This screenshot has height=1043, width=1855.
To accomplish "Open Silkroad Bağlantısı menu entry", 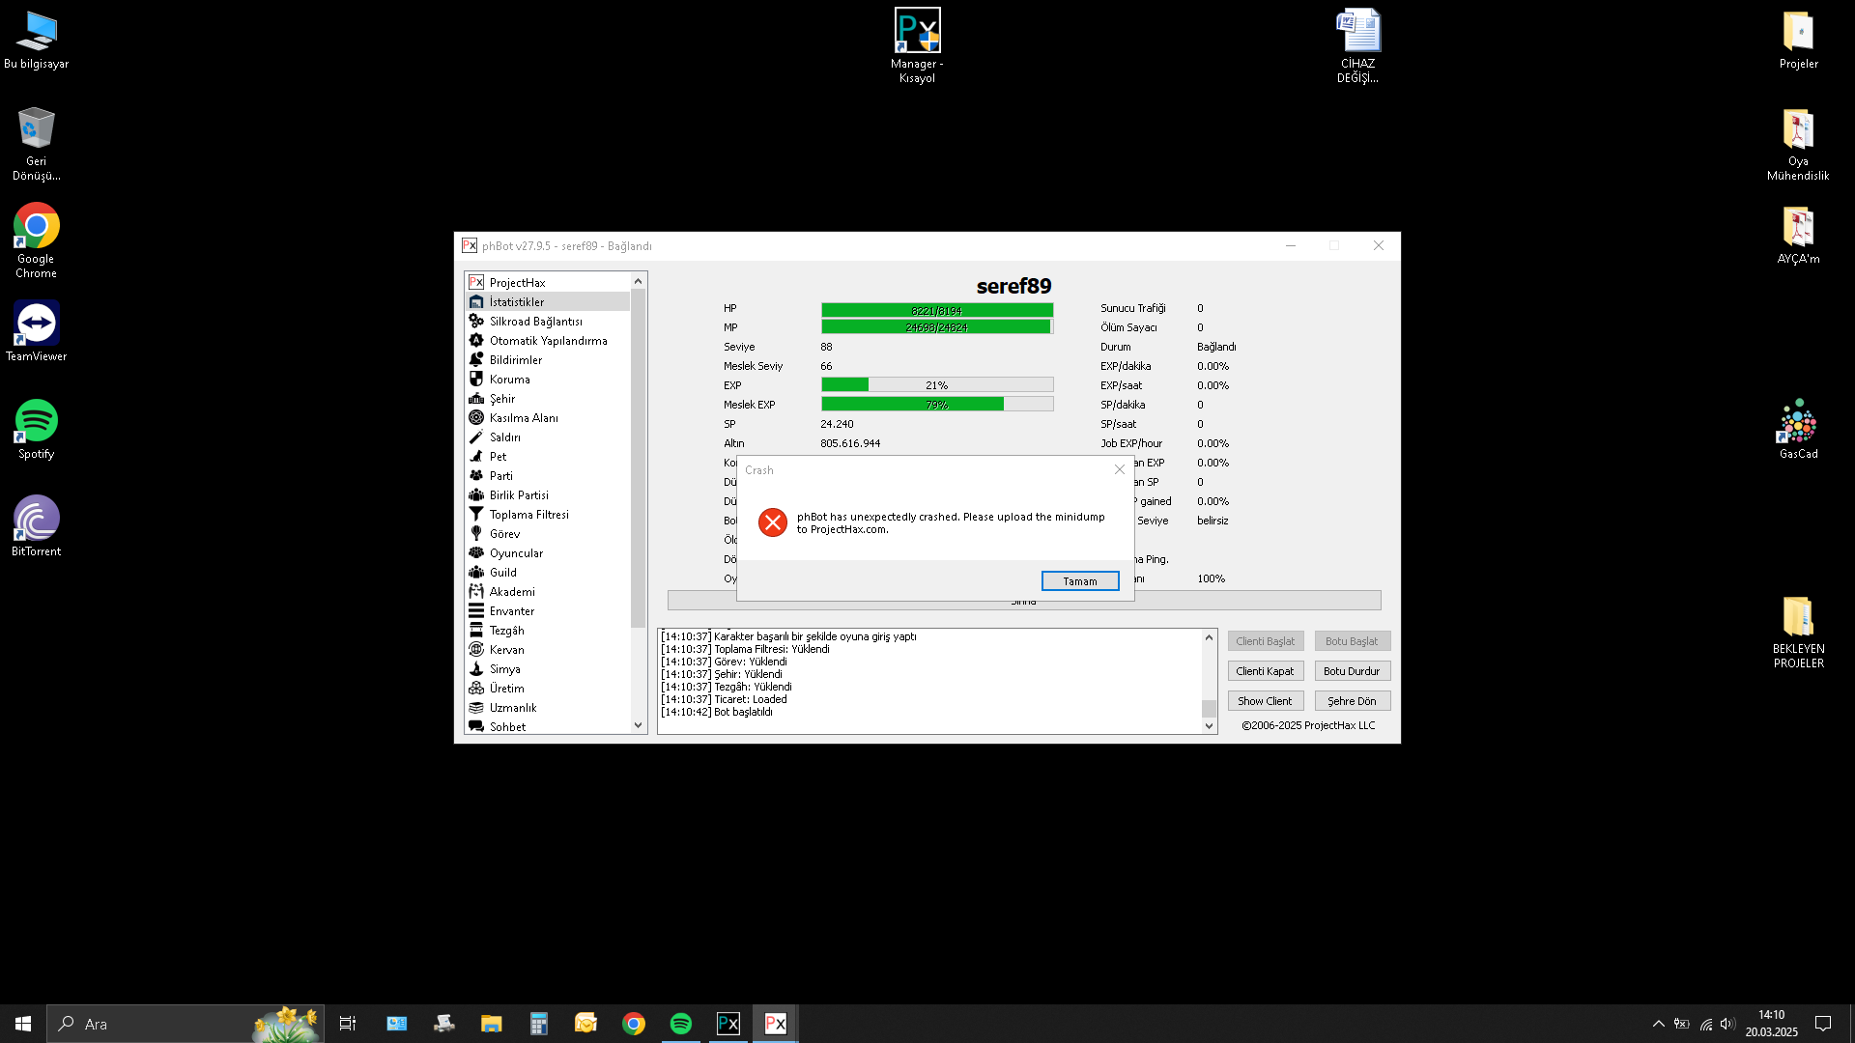I will click(535, 321).
